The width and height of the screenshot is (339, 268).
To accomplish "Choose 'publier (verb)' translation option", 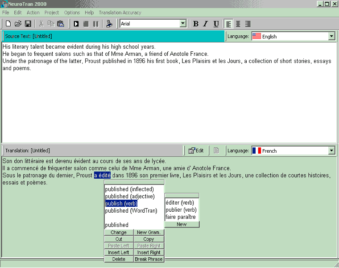I will (181, 210).
